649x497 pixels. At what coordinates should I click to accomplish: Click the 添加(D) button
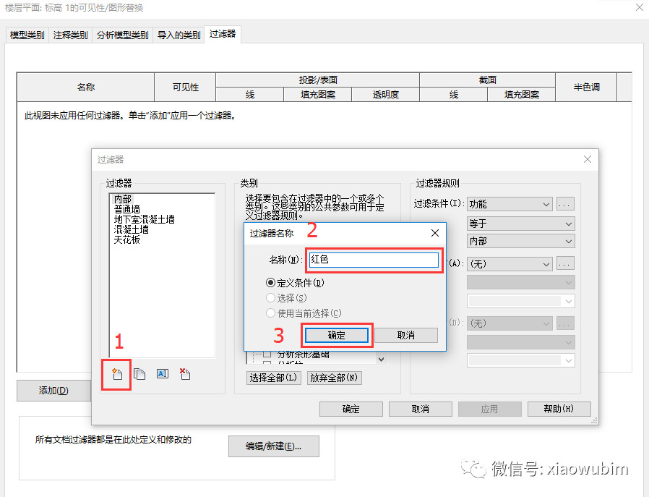pyautogui.click(x=53, y=390)
